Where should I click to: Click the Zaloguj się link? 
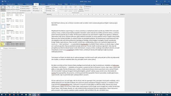point(158,4)
